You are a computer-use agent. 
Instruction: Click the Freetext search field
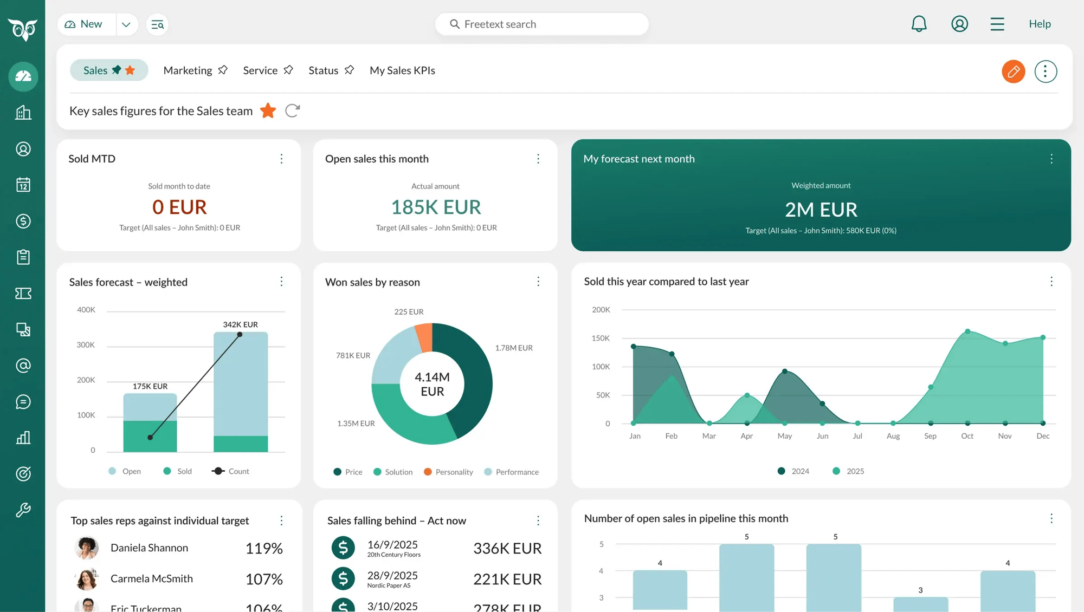[542, 24]
